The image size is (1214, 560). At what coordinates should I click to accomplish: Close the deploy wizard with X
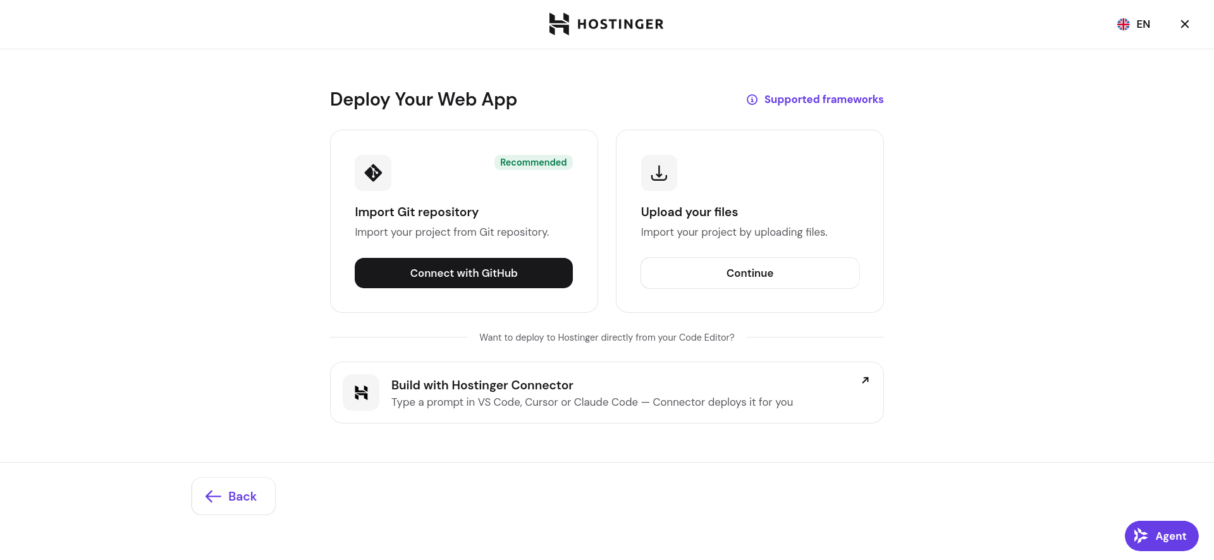click(x=1185, y=24)
